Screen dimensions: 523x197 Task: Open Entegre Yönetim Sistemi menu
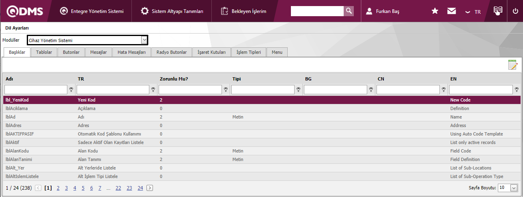[92, 11]
